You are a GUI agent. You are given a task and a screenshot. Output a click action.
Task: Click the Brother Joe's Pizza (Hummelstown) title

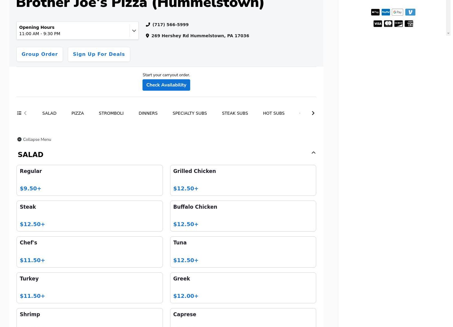pyautogui.click(x=140, y=4)
